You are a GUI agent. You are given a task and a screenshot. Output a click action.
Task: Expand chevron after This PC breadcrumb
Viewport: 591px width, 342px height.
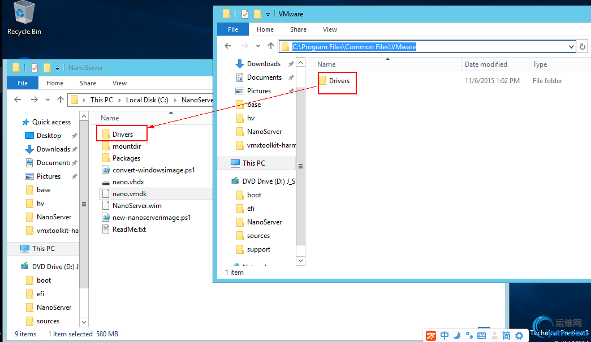point(119,100)
